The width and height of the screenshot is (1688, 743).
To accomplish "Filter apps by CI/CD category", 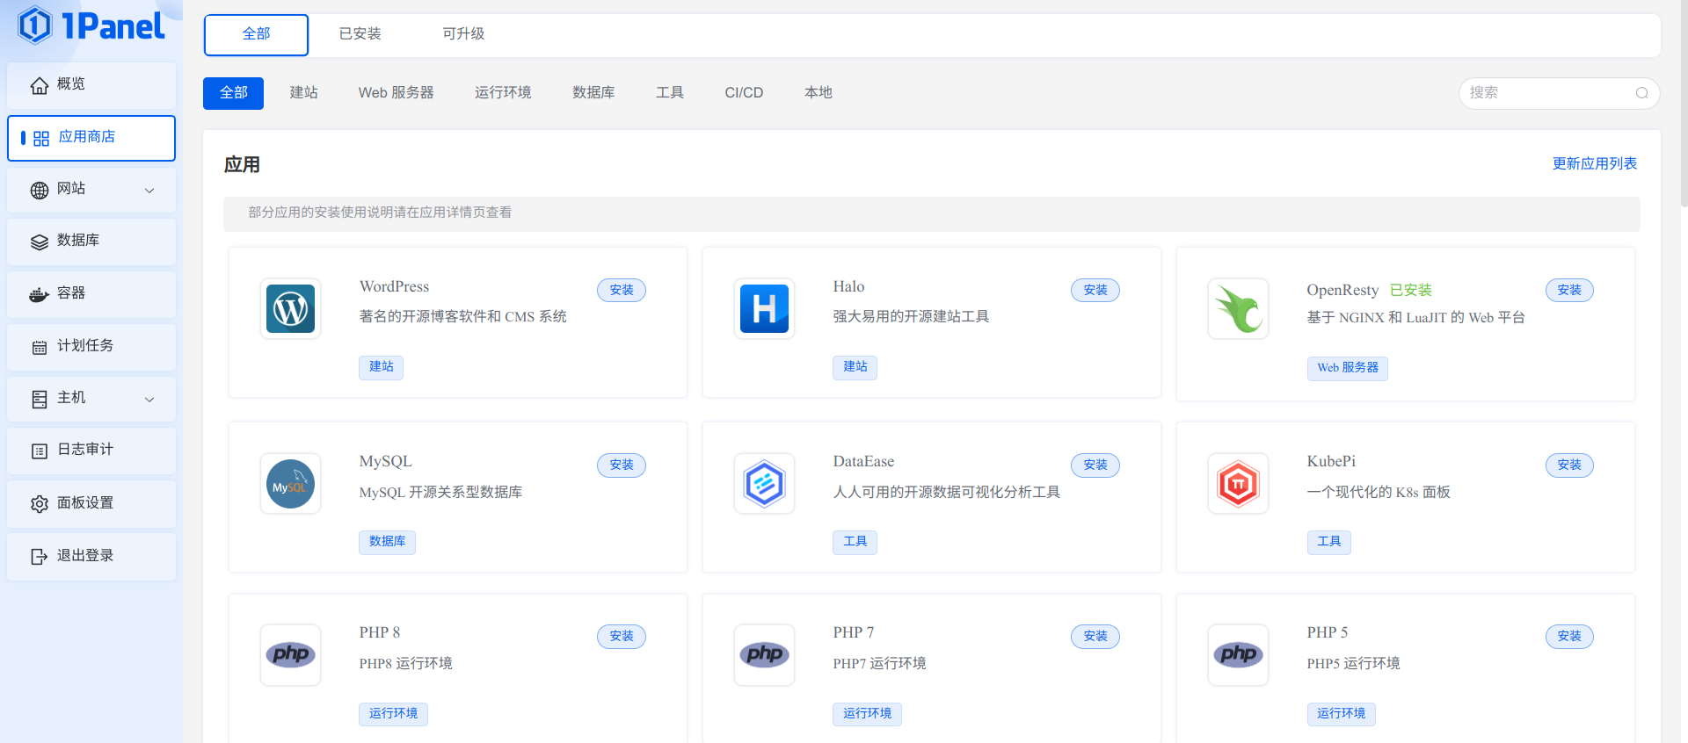I will tap(744, 93).
